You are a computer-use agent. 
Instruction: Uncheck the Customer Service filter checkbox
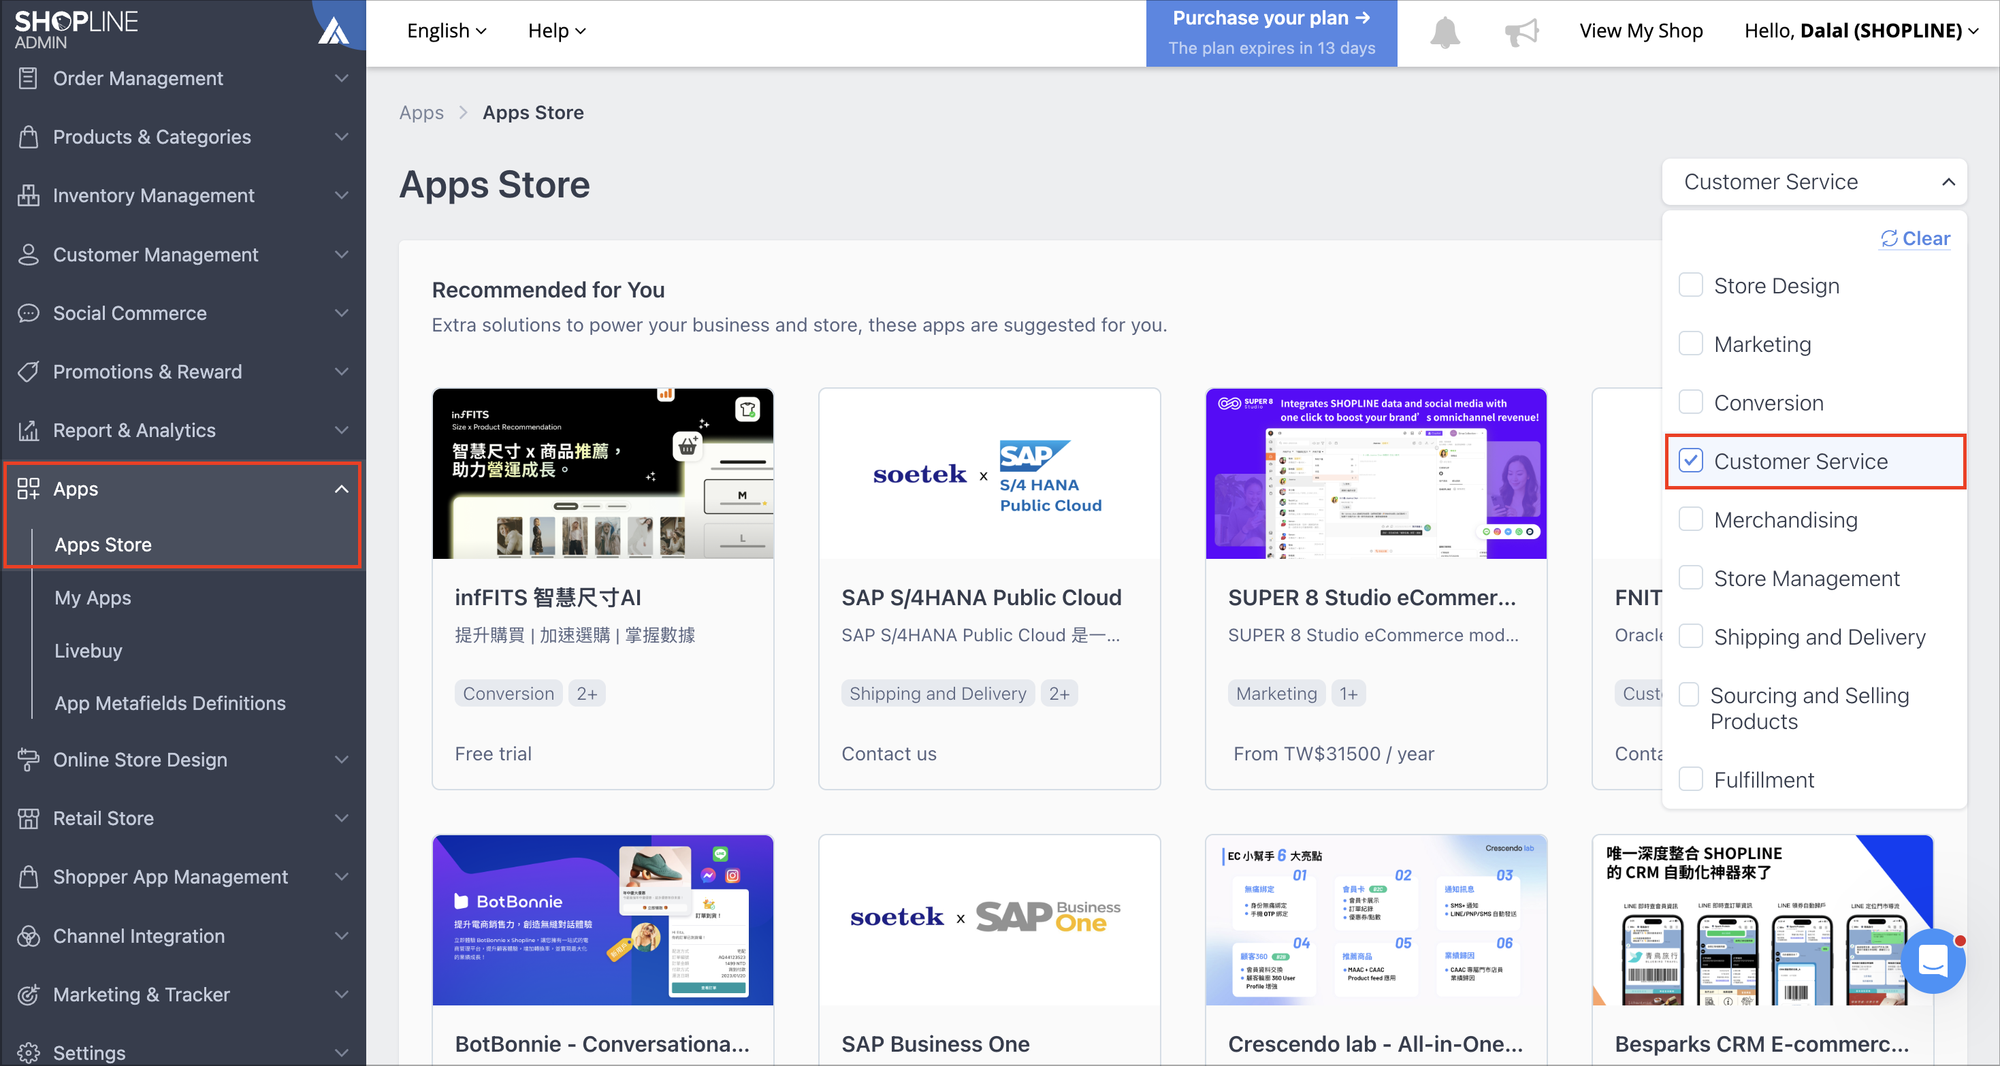pos(1690,460)
